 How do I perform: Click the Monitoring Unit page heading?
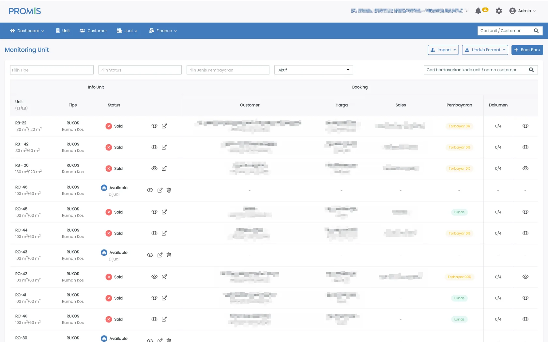27,50
